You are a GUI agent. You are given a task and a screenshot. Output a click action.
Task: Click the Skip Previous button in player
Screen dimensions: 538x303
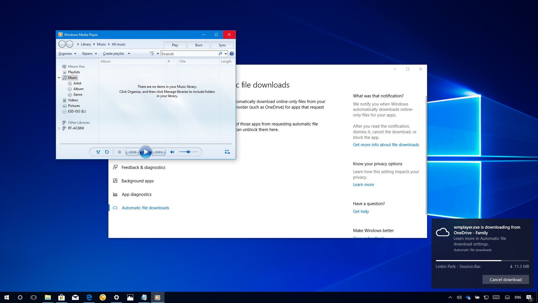(132, 152)
